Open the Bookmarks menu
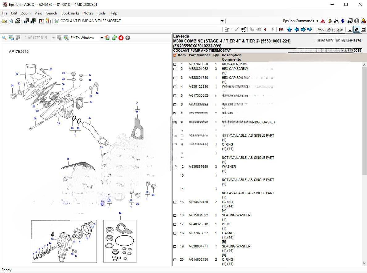Screen dimensions: 367x273 tap(70, 13)
